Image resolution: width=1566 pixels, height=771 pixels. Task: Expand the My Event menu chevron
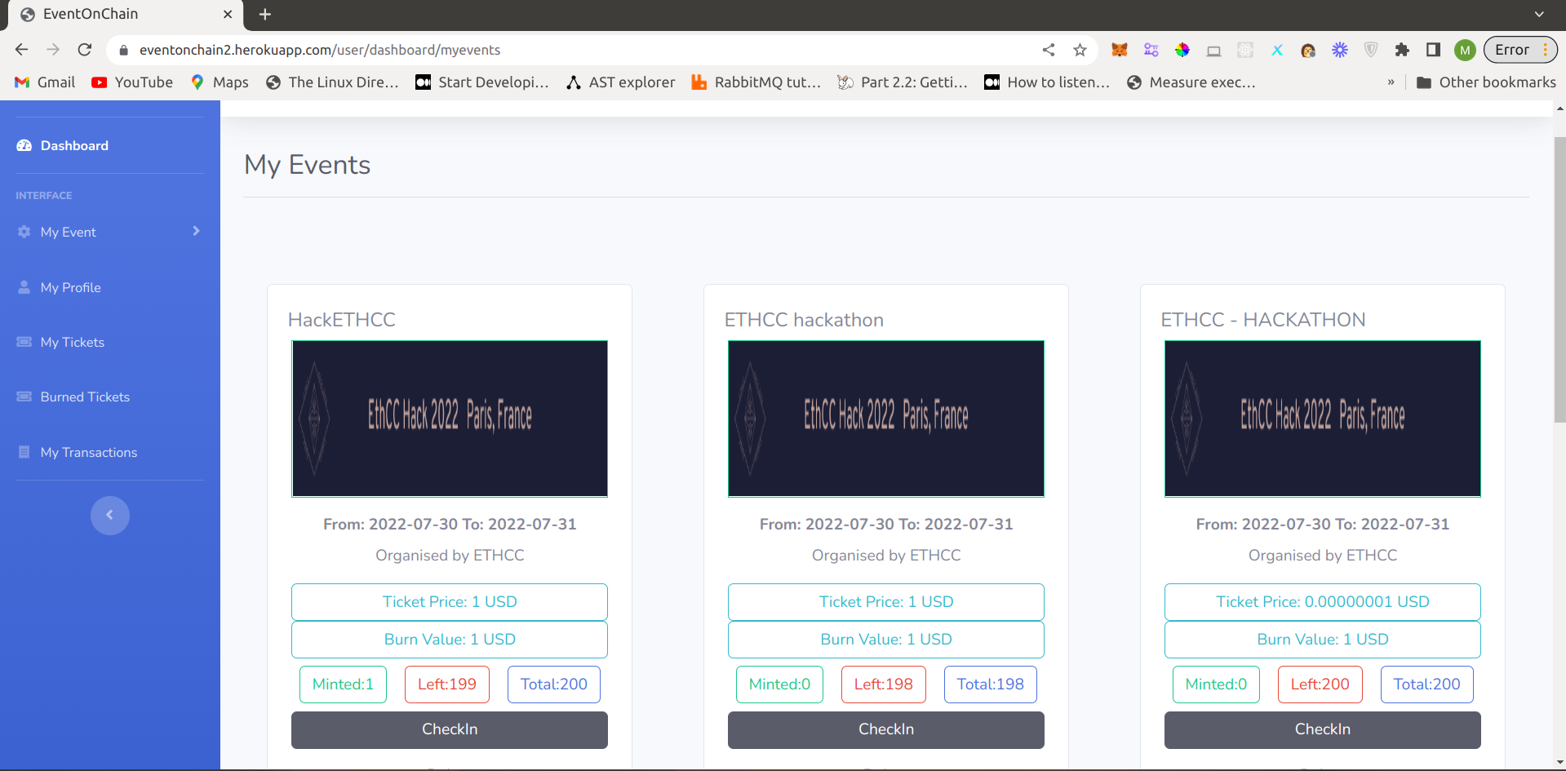(x=196, y=231)
